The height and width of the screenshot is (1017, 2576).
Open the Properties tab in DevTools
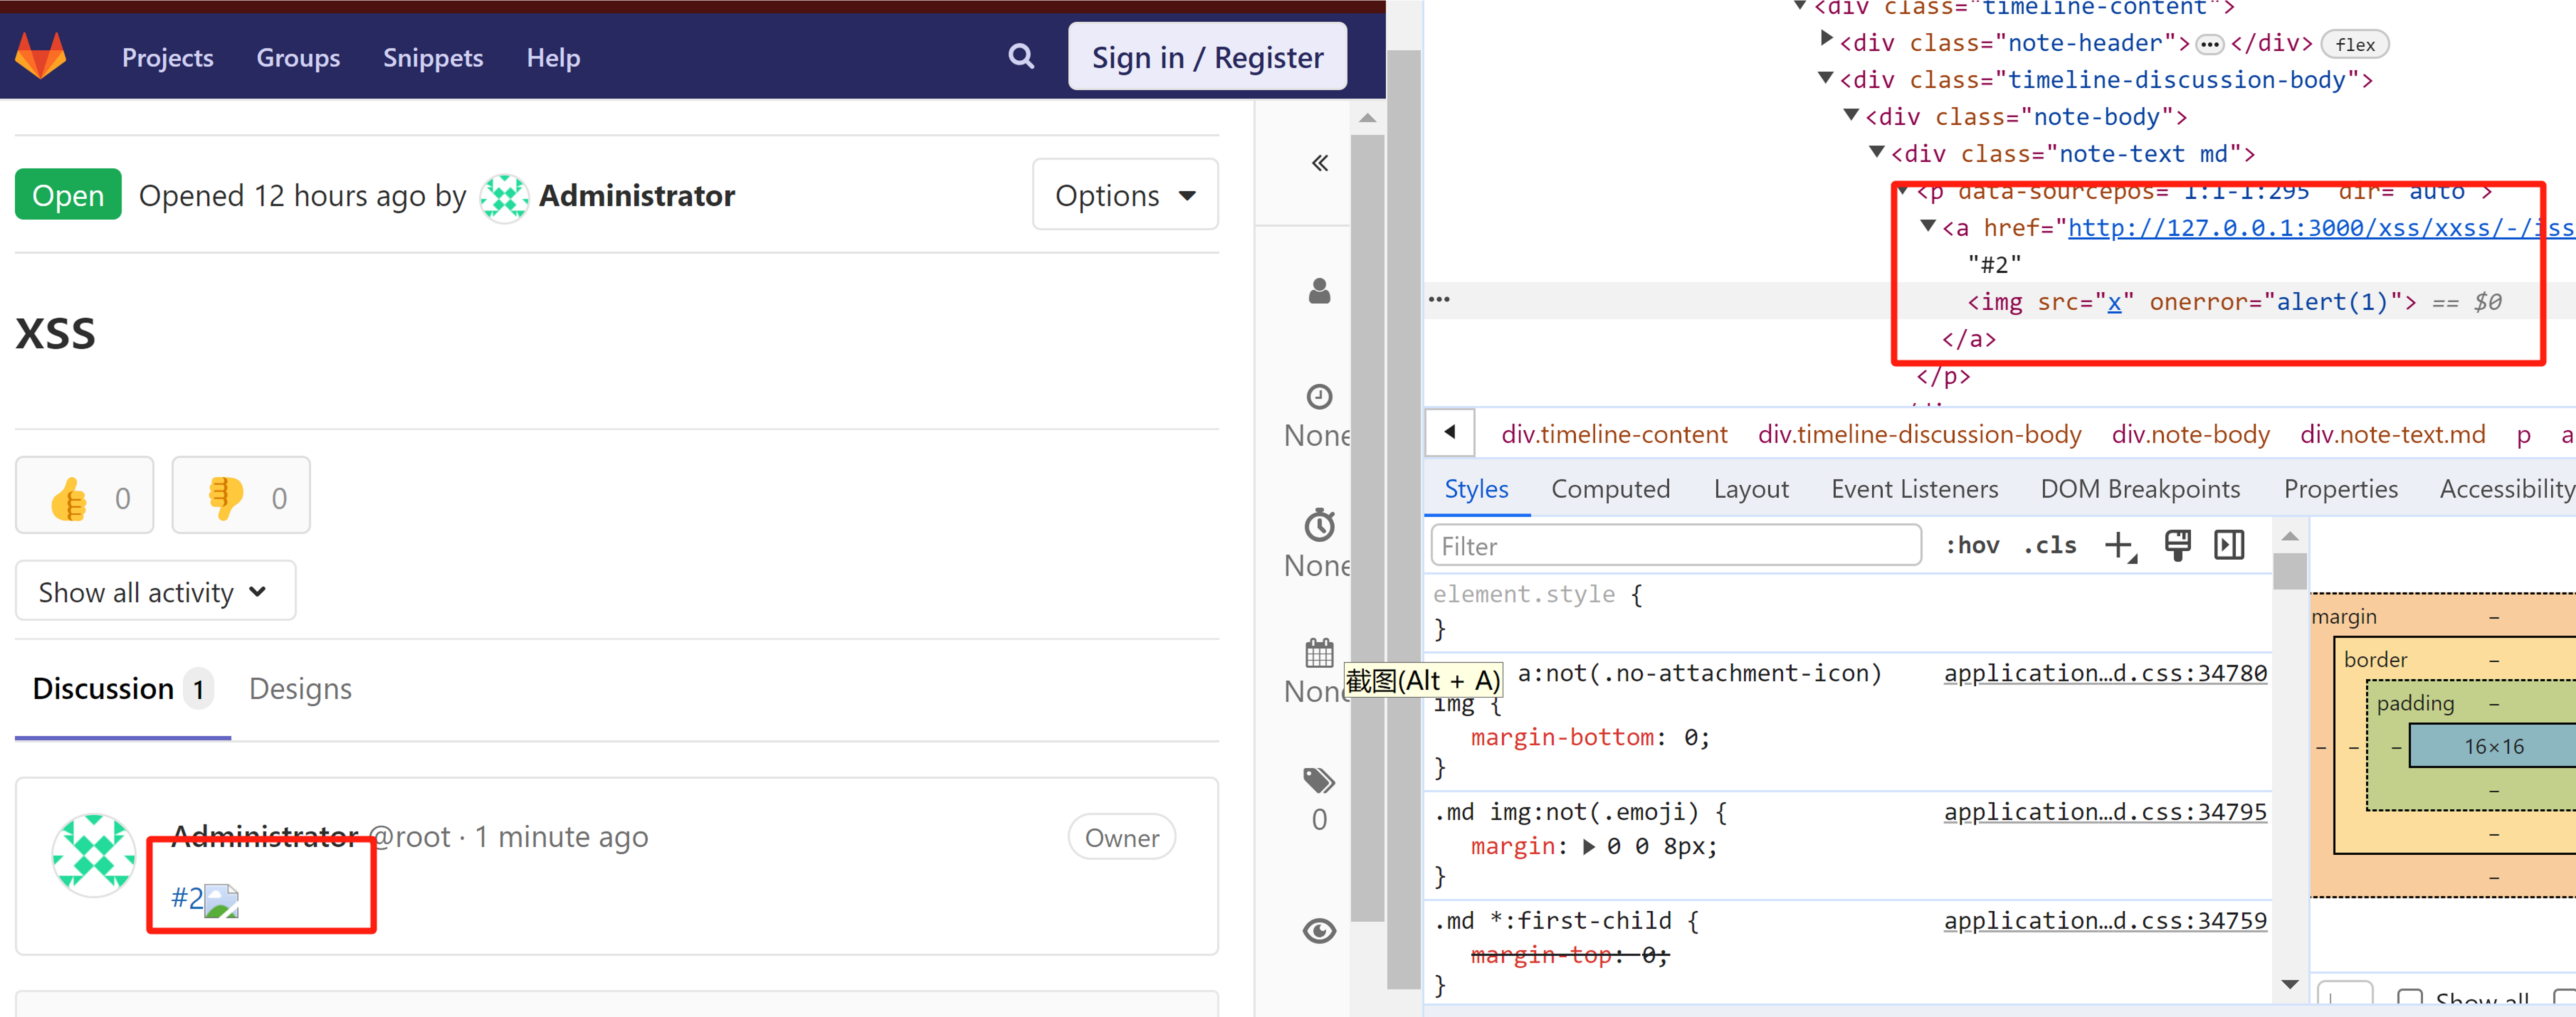(2340, 489)
